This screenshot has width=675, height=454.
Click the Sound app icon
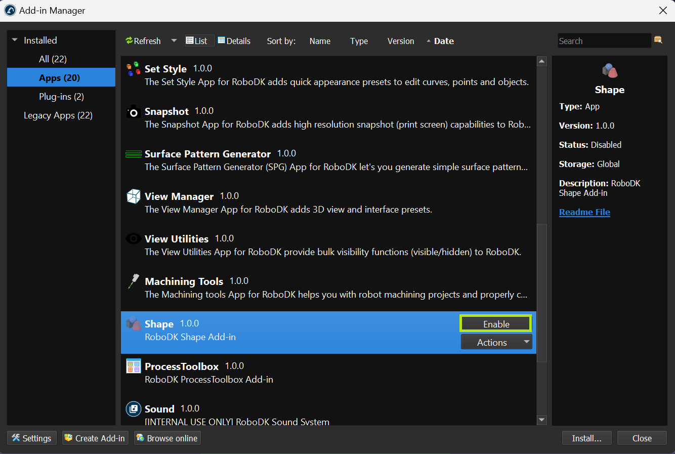pyautogui.click(x=134, y=409)
